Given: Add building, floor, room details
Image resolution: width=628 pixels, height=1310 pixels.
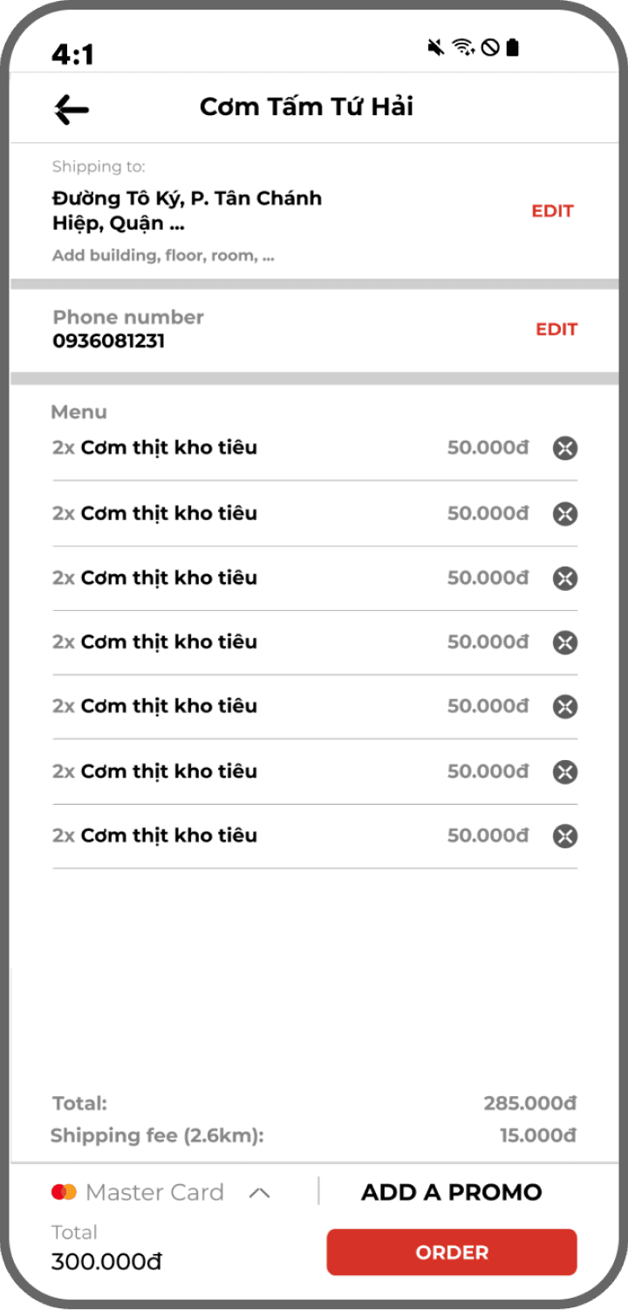Looking at the screenshot, I should click(163, 257).
